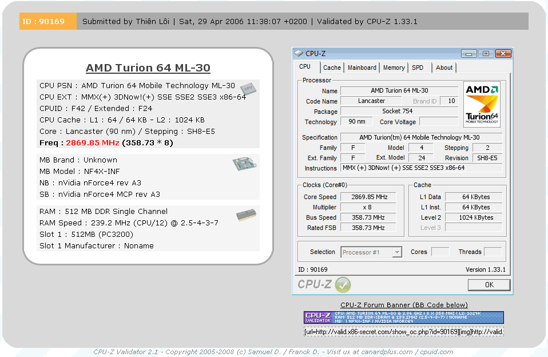Screen dimensions: 548x357
Task: Click the NB : nVidia nForce4 rev A3 line
Action: 90,183
